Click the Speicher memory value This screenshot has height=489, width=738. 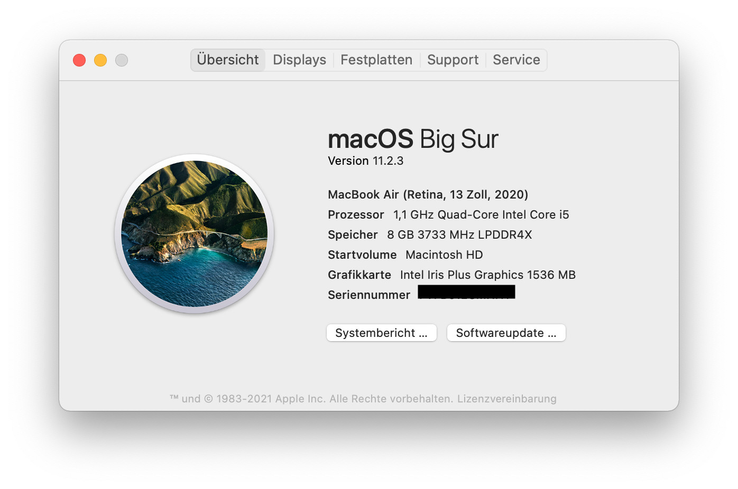point(459,234)
